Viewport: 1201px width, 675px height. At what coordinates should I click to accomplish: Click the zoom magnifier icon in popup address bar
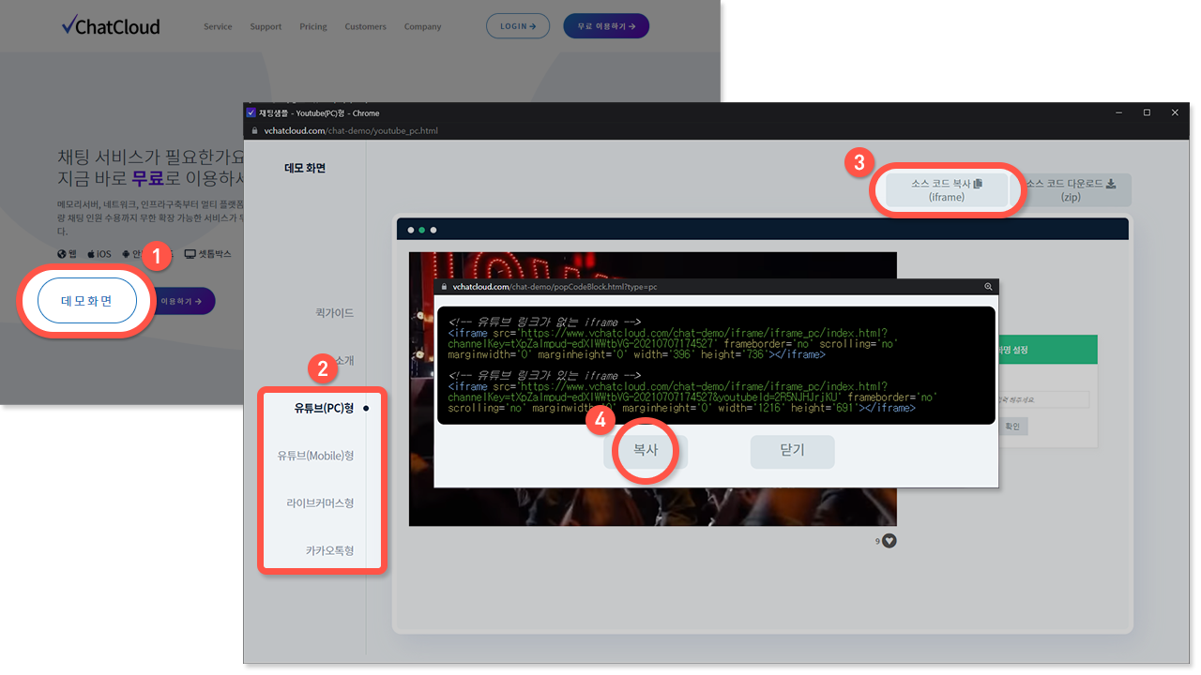(988, 287)
